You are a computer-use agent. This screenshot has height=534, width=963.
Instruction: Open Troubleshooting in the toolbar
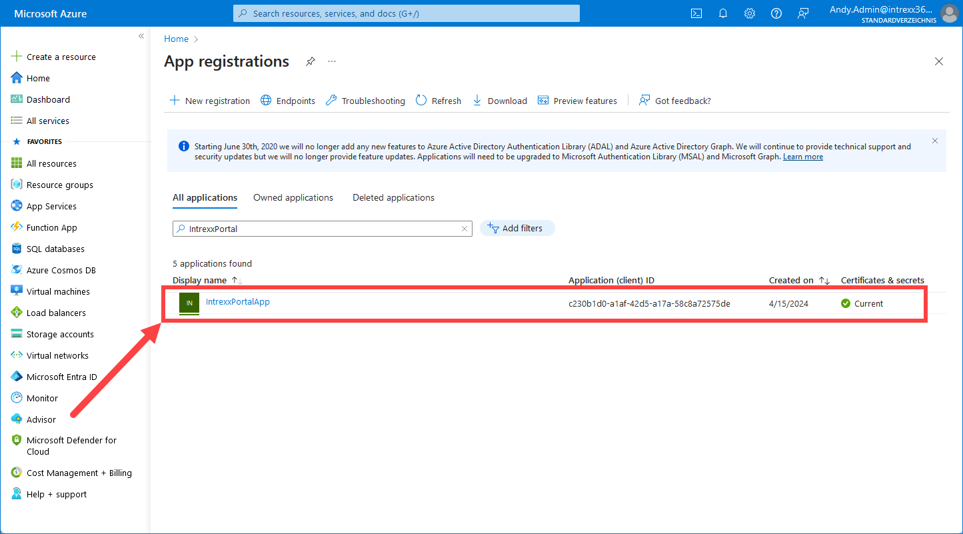point(365,101)
